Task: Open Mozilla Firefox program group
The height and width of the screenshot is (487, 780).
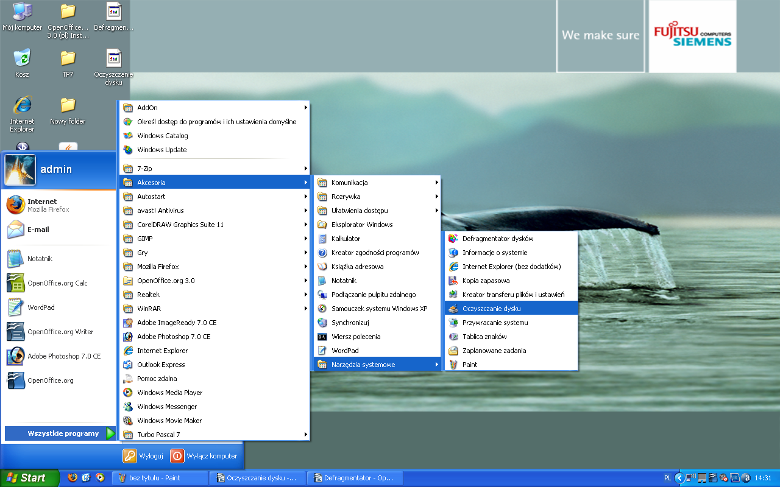Action: 214,267
